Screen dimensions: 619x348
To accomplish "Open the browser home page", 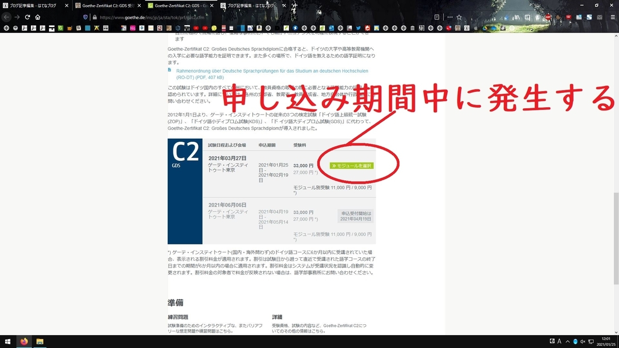I will [38, 17].
